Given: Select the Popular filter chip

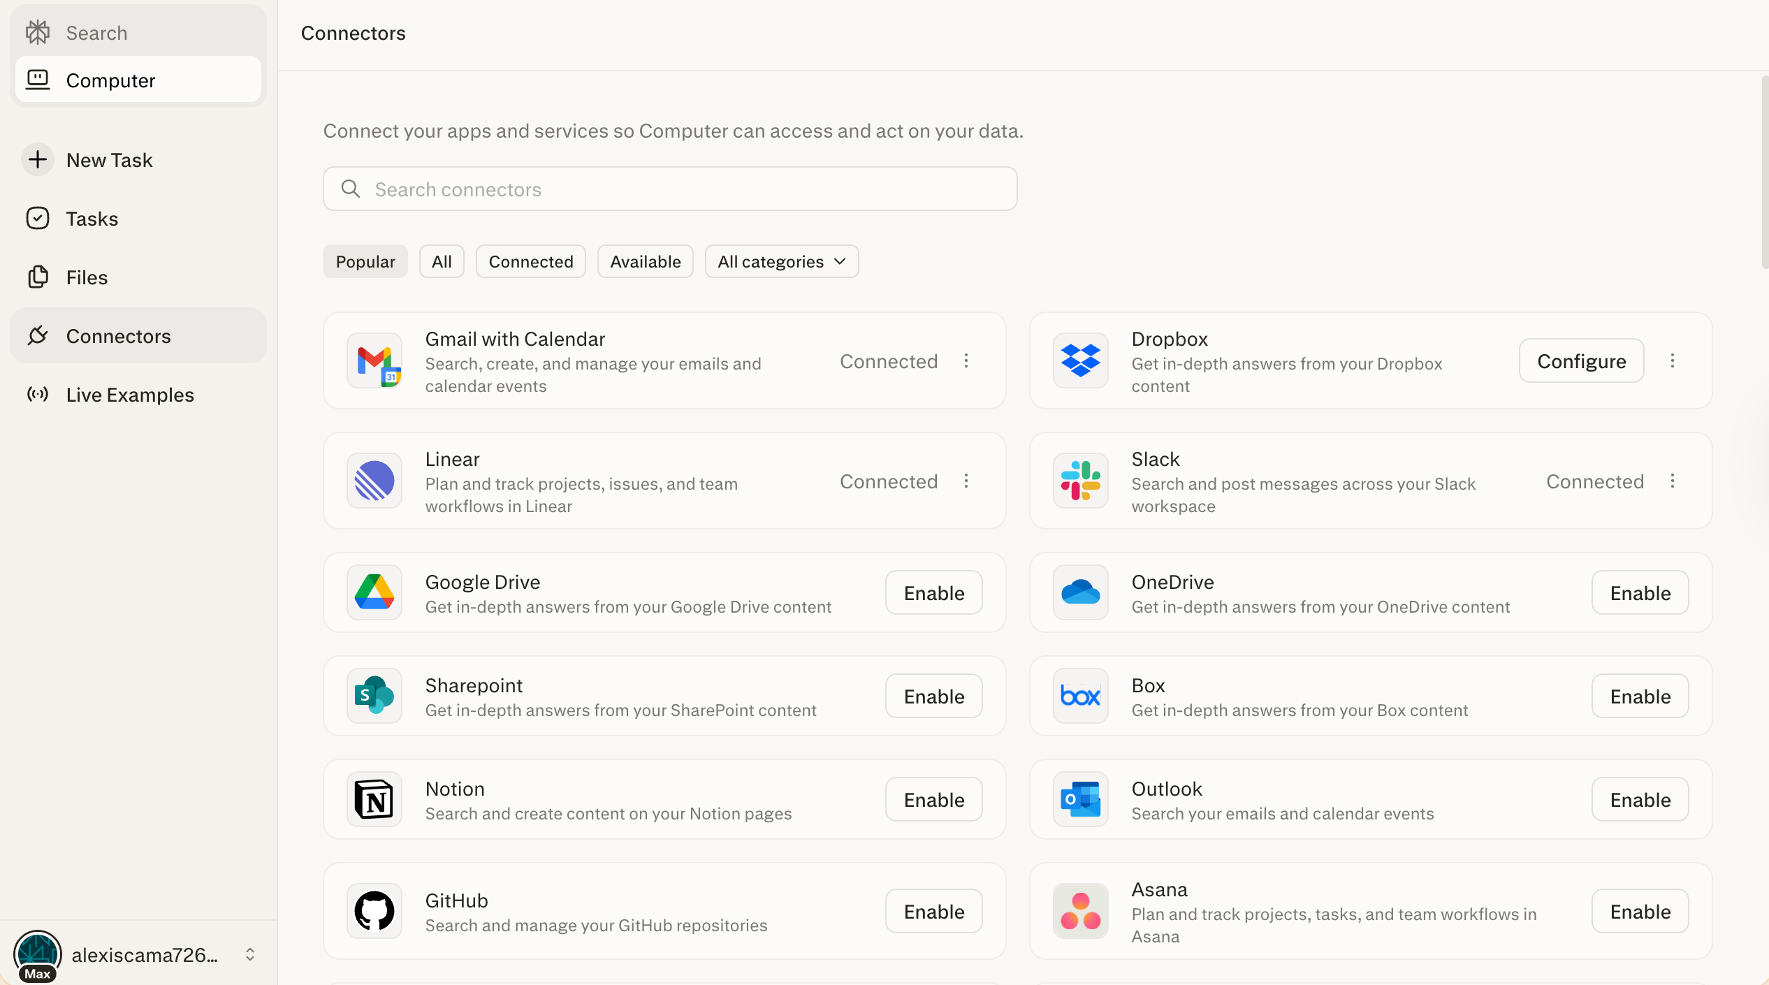Looking at the screenshot, I should point(365,261).
